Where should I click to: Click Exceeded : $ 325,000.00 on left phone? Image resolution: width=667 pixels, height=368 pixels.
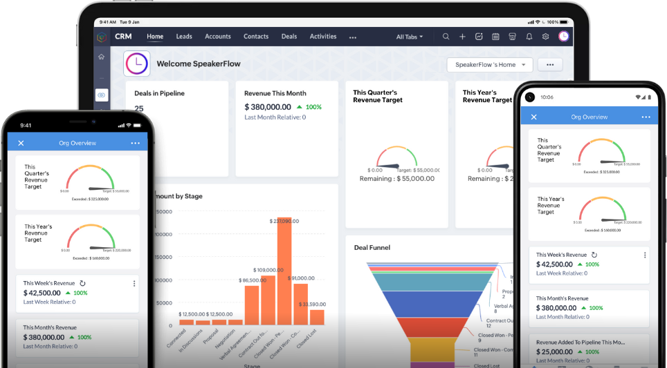point(90,199)
